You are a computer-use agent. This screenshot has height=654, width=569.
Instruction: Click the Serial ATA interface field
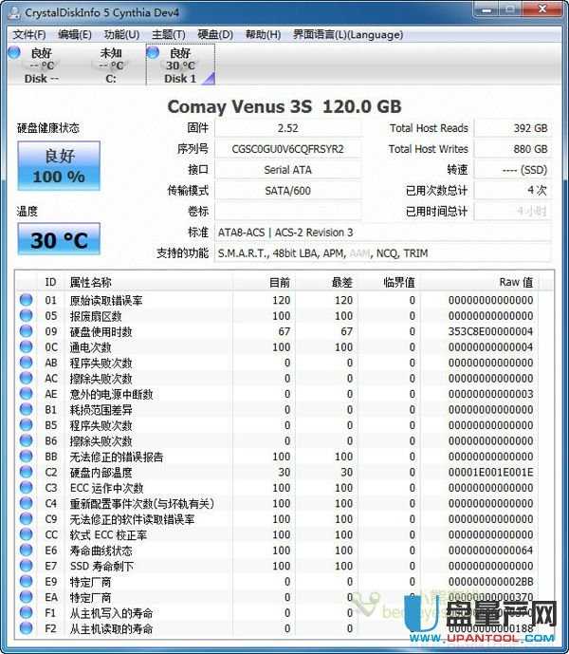pos(287,170)
